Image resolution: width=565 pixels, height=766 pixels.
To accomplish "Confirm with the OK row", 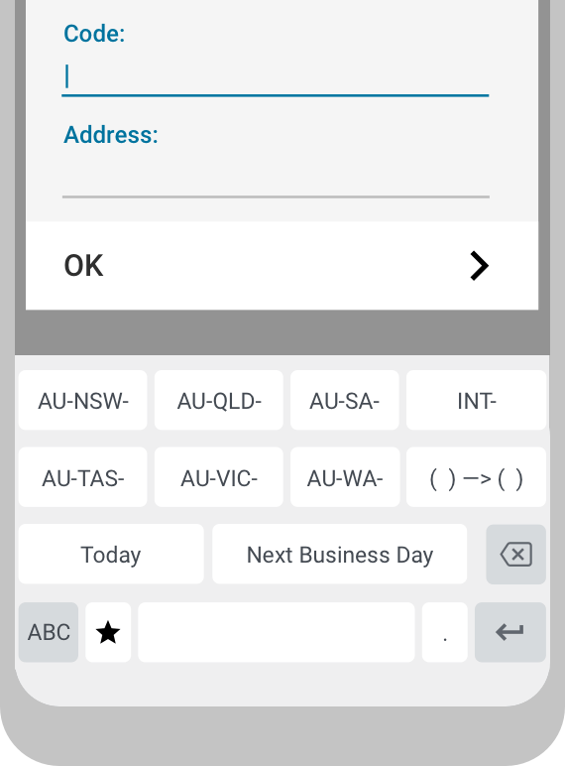I will pyautogui.click(x=282, y=266).
